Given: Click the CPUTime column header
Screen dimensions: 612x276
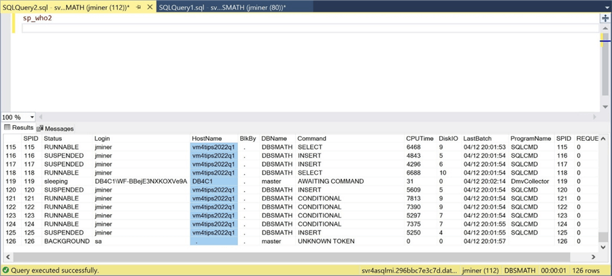Looking at the screenshot, I should coord(419,138).
